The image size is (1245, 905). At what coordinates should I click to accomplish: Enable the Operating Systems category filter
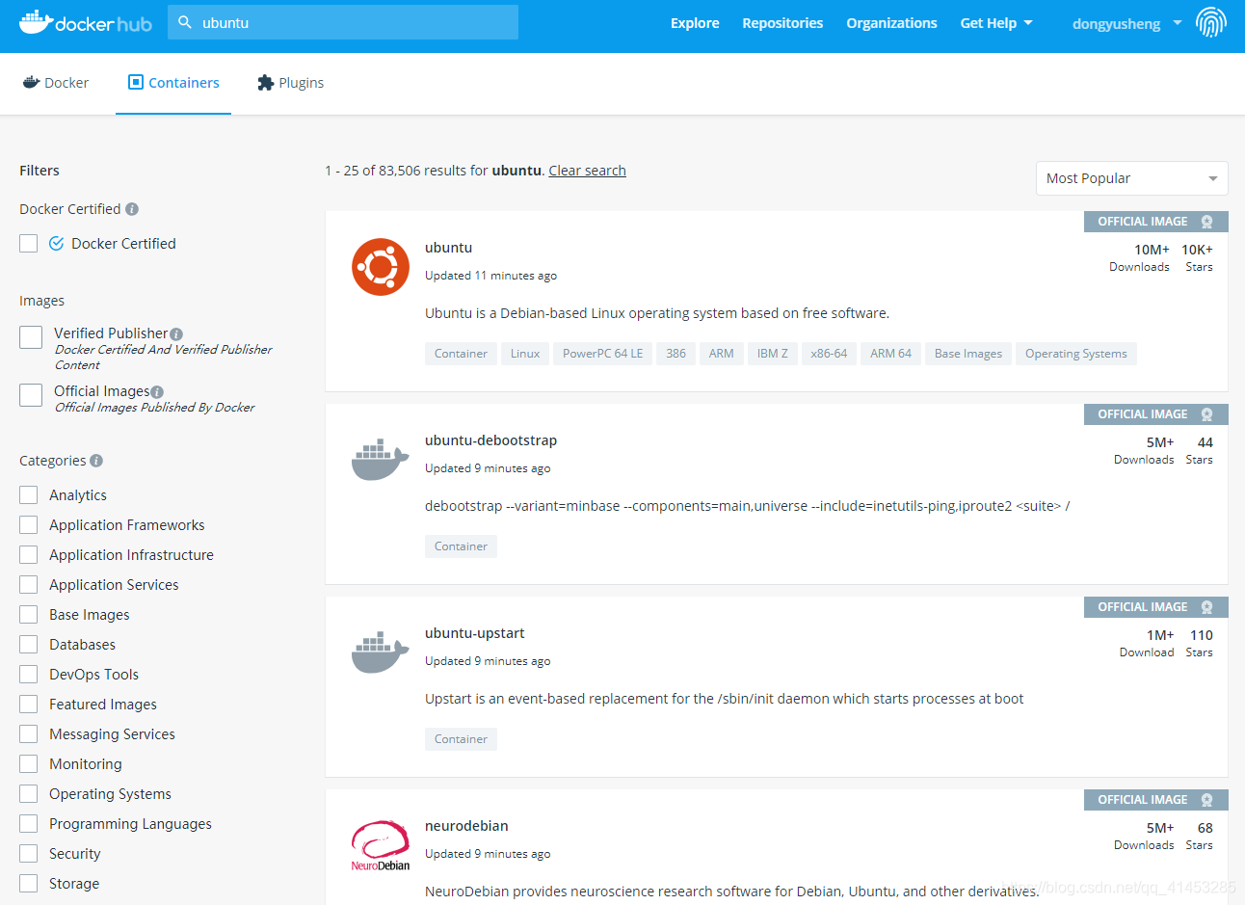pos(29,794)
